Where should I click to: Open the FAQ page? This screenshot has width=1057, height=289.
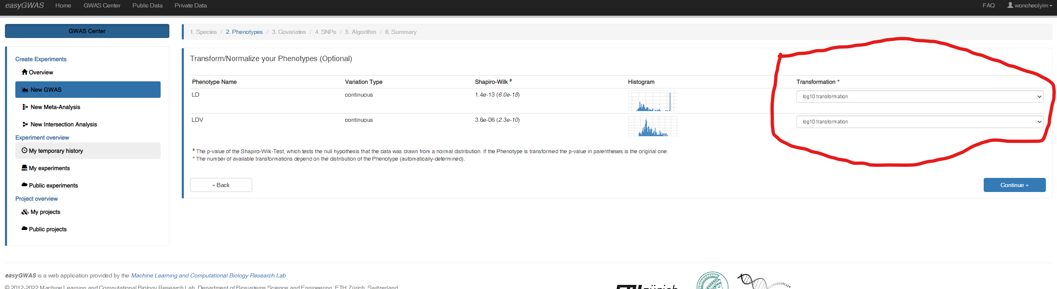[x=988, y=5]
